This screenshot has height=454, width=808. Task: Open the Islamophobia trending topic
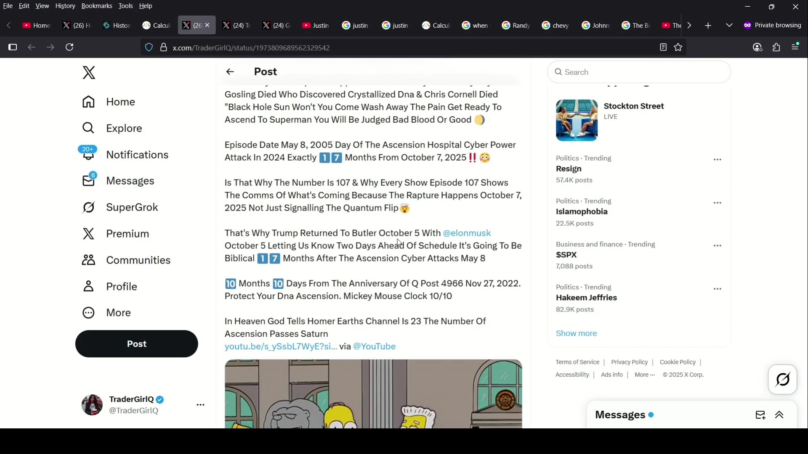click(582, 212)
